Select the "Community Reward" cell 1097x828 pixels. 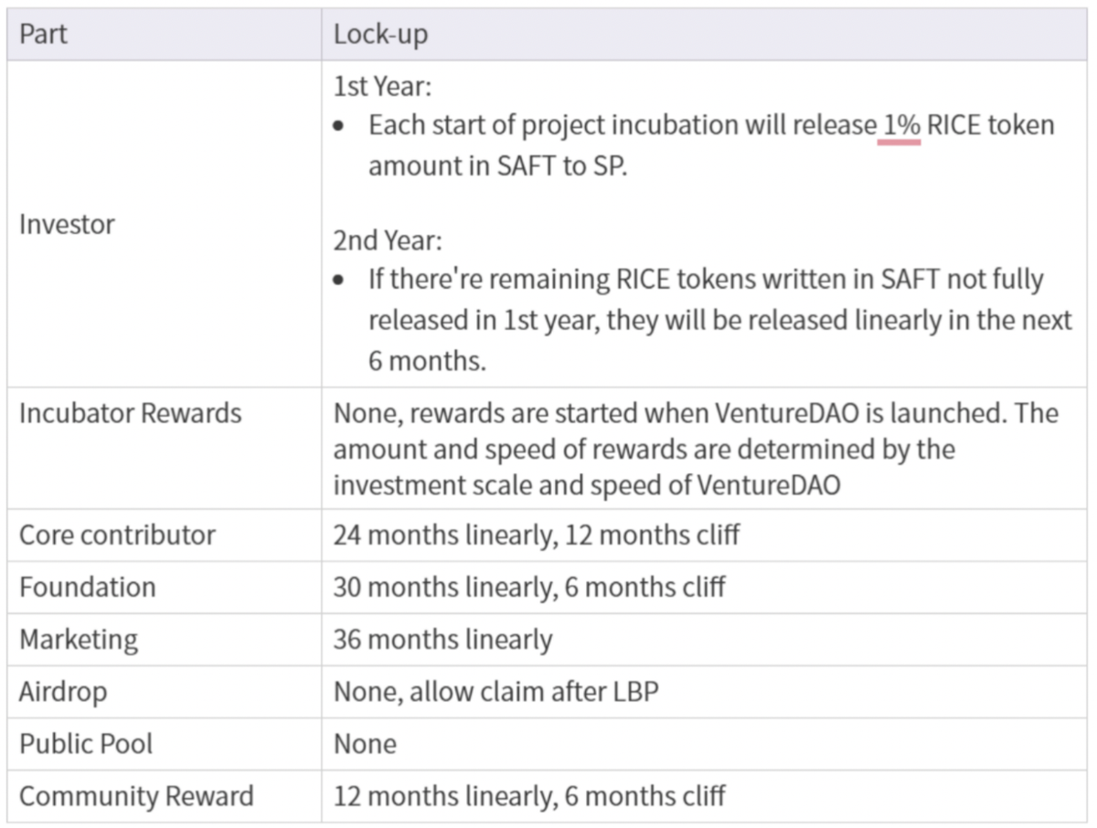point(136,796)
